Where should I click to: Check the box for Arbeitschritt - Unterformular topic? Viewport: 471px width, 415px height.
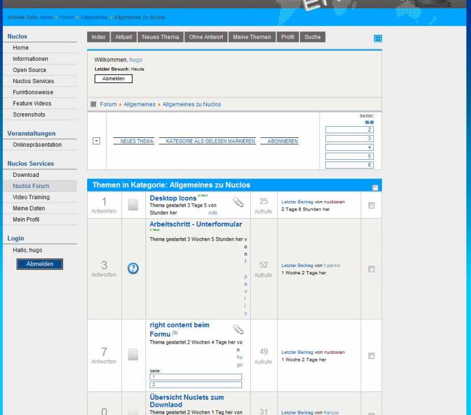(x=372, y=269)
